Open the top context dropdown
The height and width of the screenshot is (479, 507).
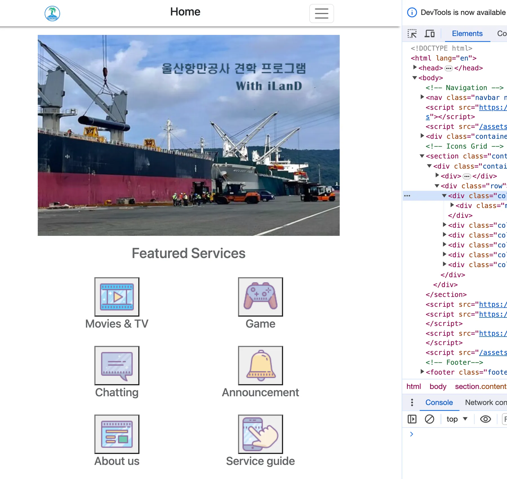click(x=457, y=419)
